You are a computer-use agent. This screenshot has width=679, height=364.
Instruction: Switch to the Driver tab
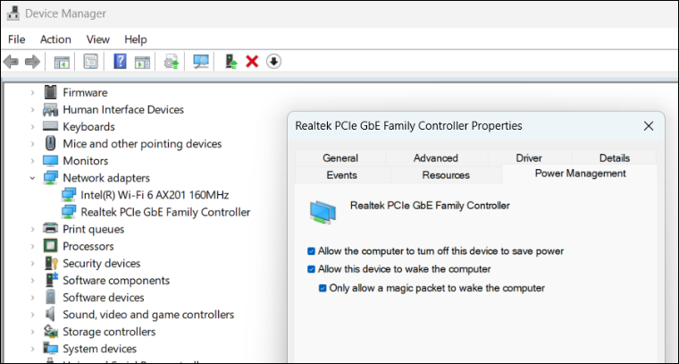click(529, 158)
